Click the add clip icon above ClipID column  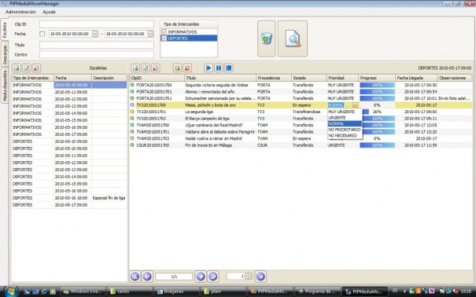tap(135, 68)
